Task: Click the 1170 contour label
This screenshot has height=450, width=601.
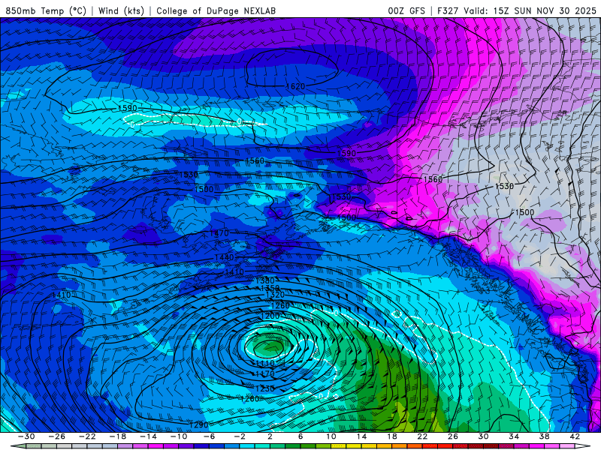Action: pyautogui.click(x=265, y=373)
